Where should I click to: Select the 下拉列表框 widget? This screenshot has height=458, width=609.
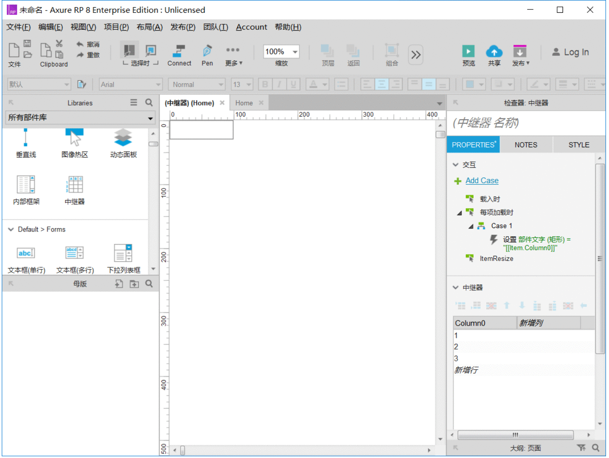[124, 259]
